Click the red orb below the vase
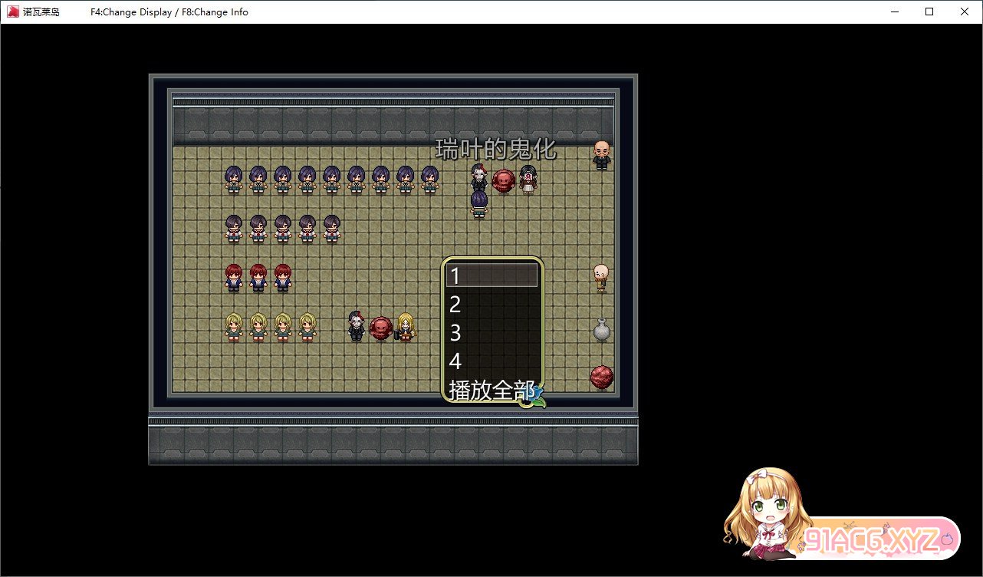 [602, 378]
